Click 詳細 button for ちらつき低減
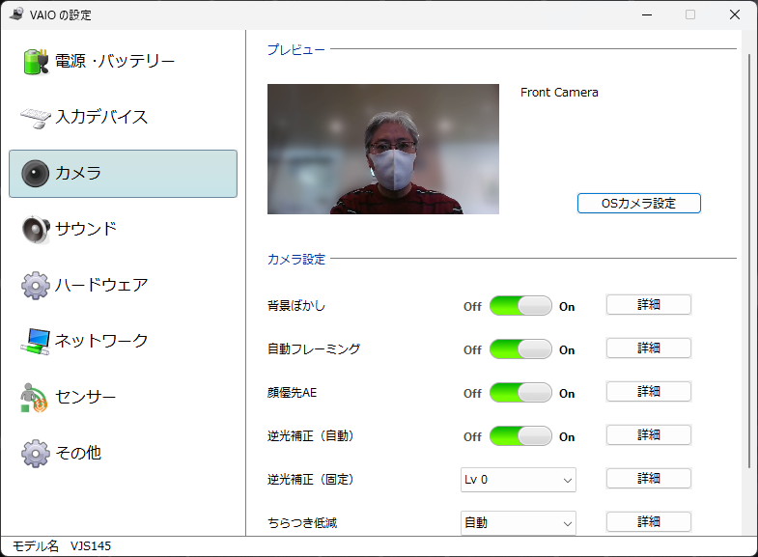The width and height of the screenshot is (758, 557). (x=649, y=522)
